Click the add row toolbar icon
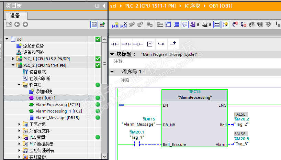The width and height of the screenshot is (281, 160). pos(140,24)
